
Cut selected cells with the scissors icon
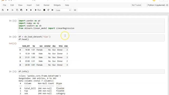tap(13, 10)
